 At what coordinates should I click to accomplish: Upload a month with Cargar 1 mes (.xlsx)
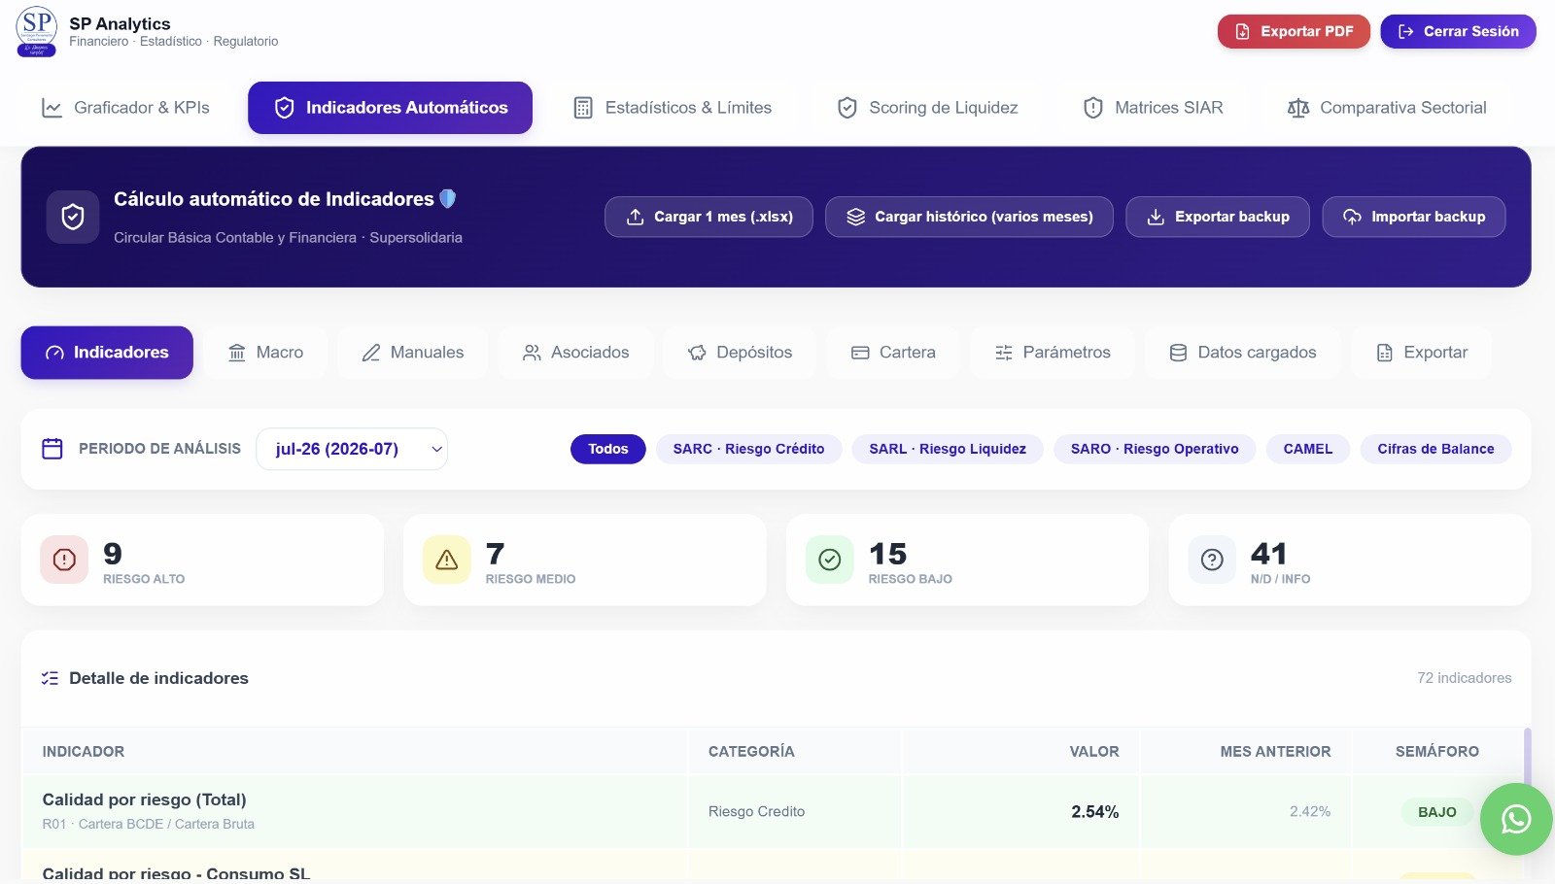pos(708,217)
